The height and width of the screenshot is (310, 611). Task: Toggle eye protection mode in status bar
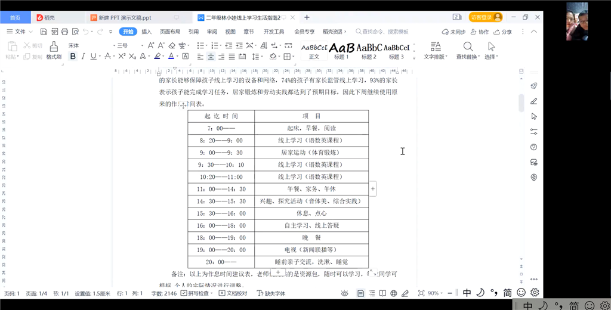(x=344, y=293)
